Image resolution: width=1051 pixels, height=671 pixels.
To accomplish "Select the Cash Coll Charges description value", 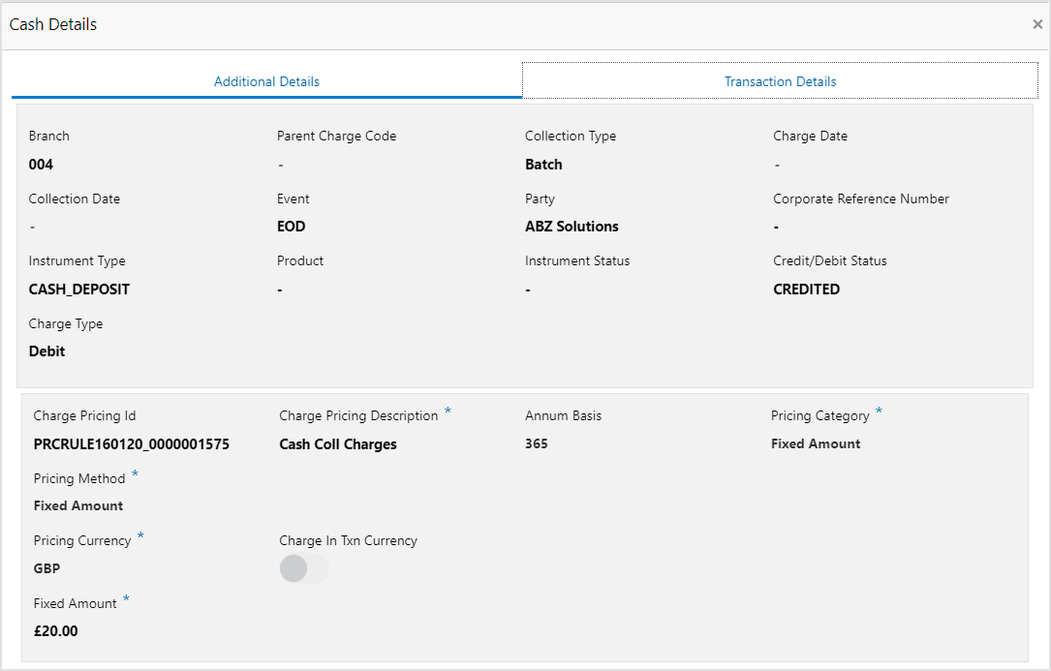I will pos(338,444).
